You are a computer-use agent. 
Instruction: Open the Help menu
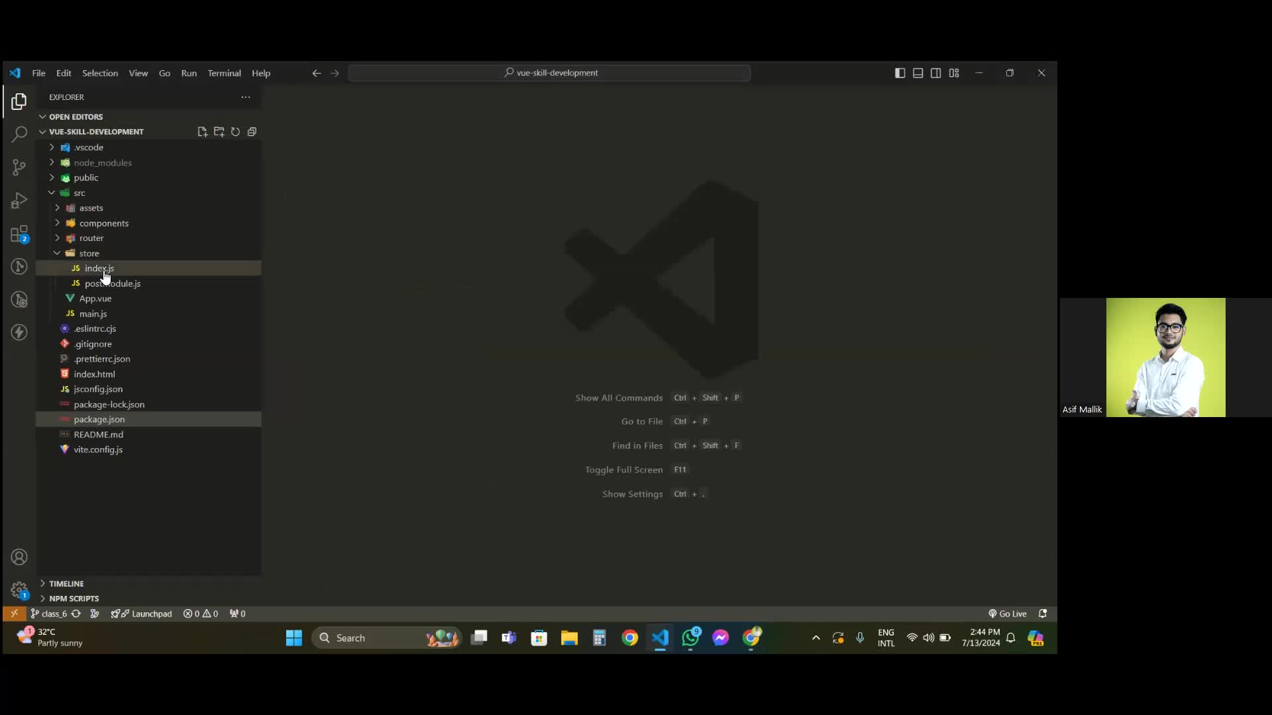point(261,73)
